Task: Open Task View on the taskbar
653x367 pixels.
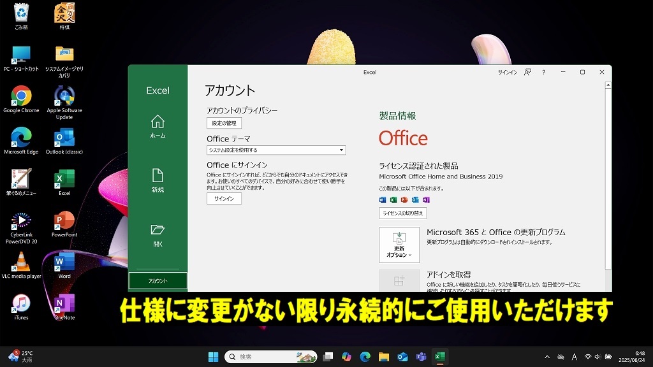Action: [x=328, y=357]
